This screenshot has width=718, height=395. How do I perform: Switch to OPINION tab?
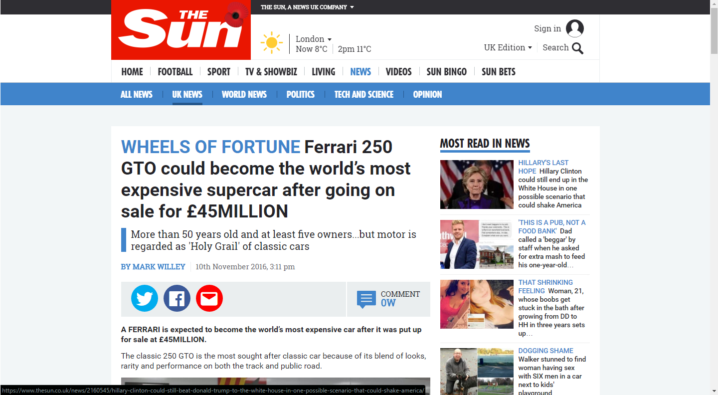427,94
